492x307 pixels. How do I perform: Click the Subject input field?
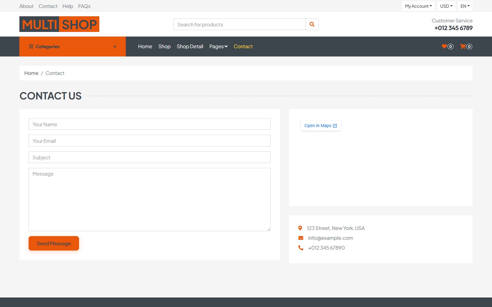pos(149,157)
